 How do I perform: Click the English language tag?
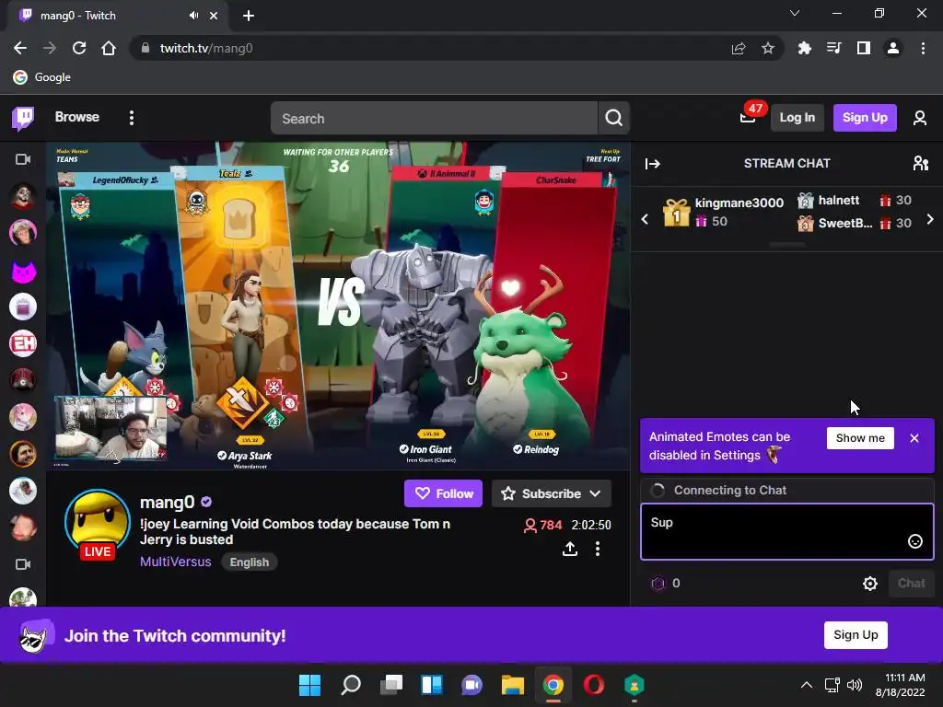click(249, 562)
